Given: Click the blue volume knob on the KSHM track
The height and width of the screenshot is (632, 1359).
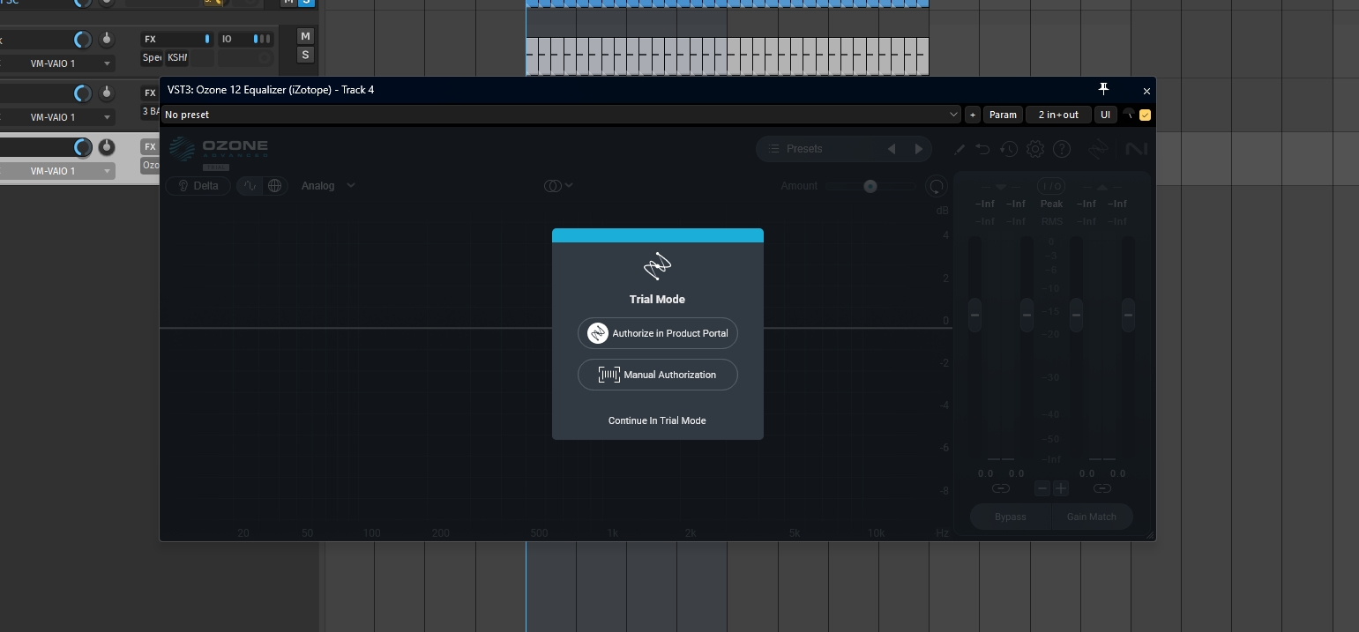Looking at the screenshot, I should (x=83, y=40).
